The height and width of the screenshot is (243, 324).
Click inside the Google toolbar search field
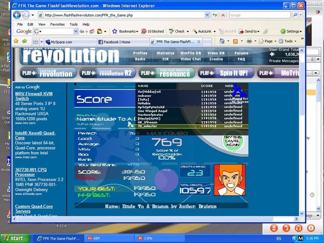point(56,32)
